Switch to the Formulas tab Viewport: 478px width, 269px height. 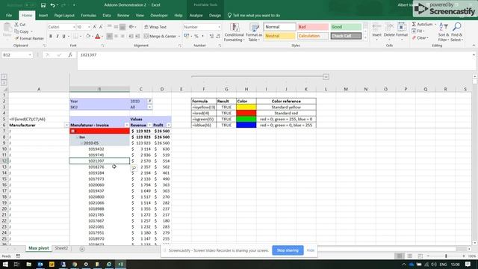[x=88, y=15]
